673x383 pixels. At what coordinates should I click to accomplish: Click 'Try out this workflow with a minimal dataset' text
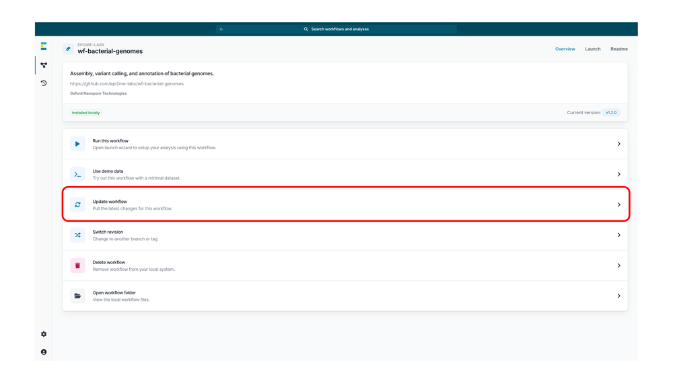137,178
